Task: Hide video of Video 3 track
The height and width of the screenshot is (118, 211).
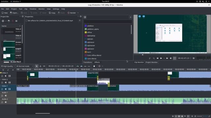Action: [10, 76]
